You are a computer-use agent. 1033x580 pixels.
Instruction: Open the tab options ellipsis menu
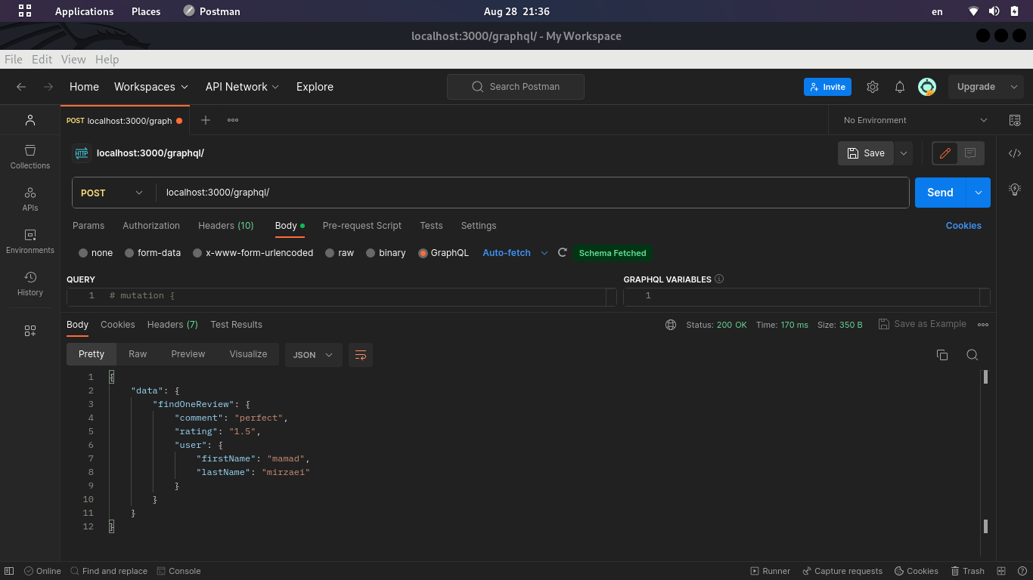click(233, 120)
